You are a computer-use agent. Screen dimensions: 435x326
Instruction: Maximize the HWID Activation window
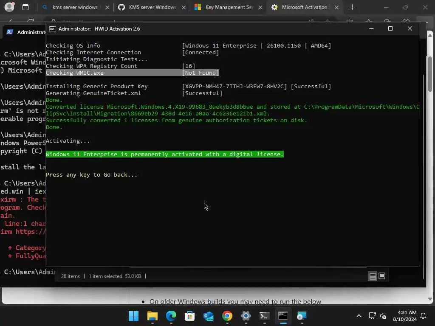click(390, 28)
